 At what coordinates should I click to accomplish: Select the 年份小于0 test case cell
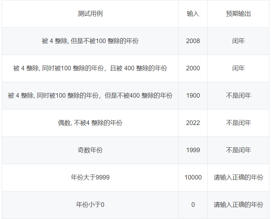point(90,205)
